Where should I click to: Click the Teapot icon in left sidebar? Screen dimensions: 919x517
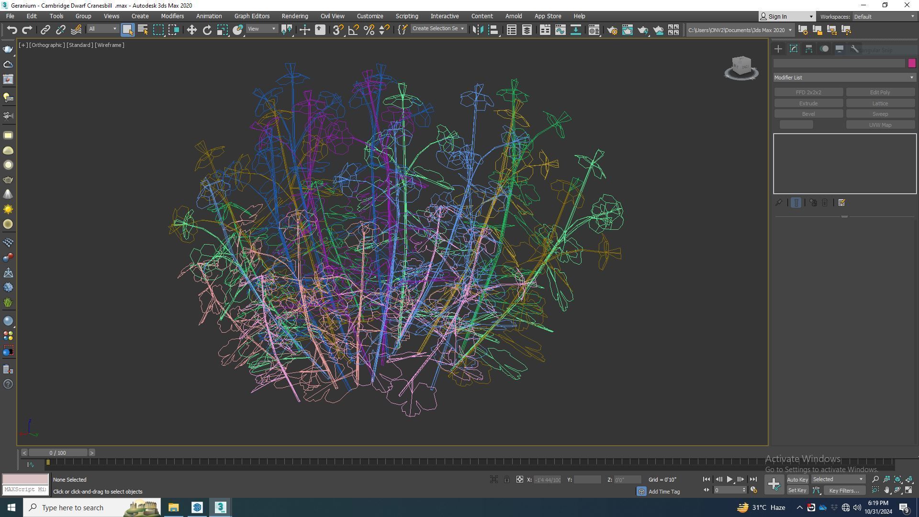point(8,49)
